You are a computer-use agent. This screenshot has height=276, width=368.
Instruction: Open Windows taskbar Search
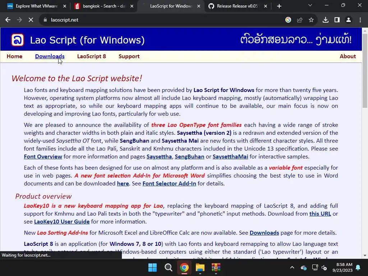click(x=168, y=267)
